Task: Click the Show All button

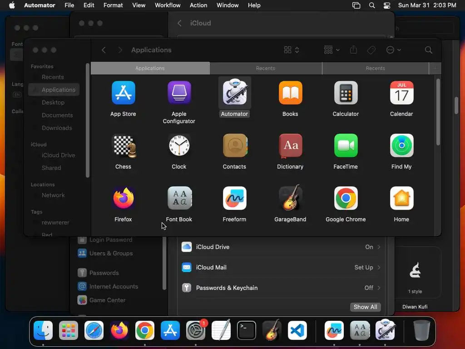Action: [x=366, y=307]
